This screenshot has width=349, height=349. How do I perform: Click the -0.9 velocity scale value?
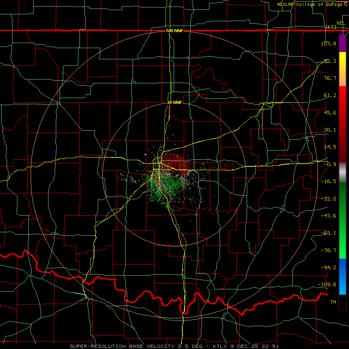[330, 164]
